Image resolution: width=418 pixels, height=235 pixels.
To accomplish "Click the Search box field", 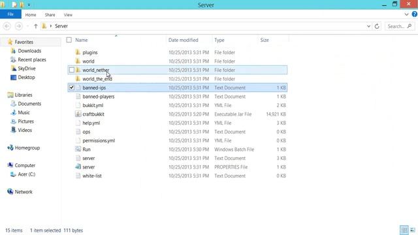I will [399, 26].
